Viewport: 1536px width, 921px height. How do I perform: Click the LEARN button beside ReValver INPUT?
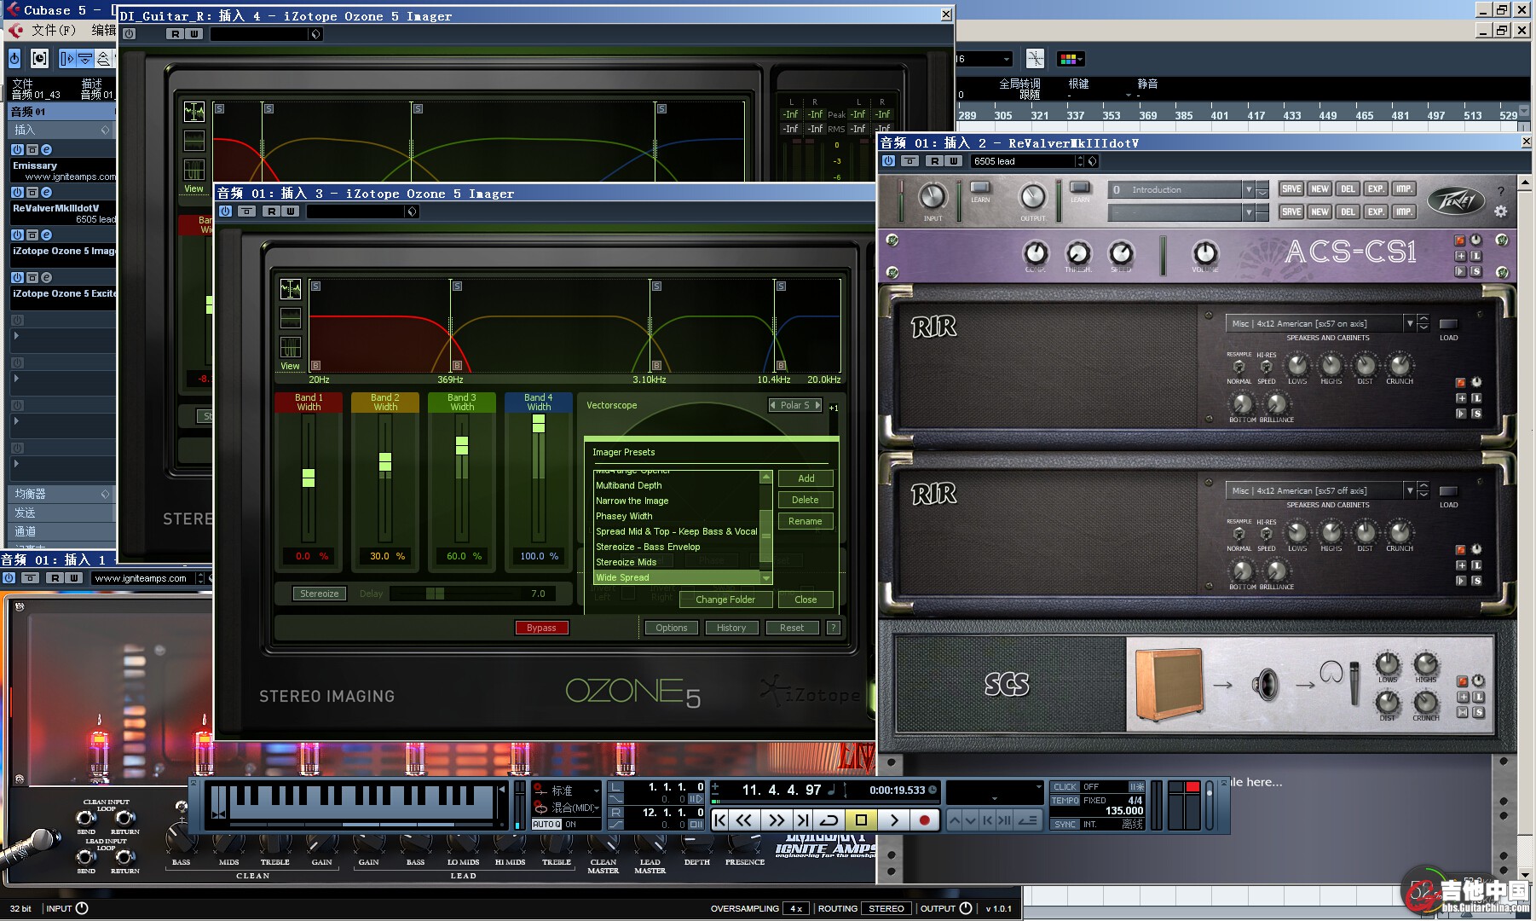(980, 188)
